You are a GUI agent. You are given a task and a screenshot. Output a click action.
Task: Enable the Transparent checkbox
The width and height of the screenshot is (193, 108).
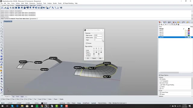(x=161, y=81)
